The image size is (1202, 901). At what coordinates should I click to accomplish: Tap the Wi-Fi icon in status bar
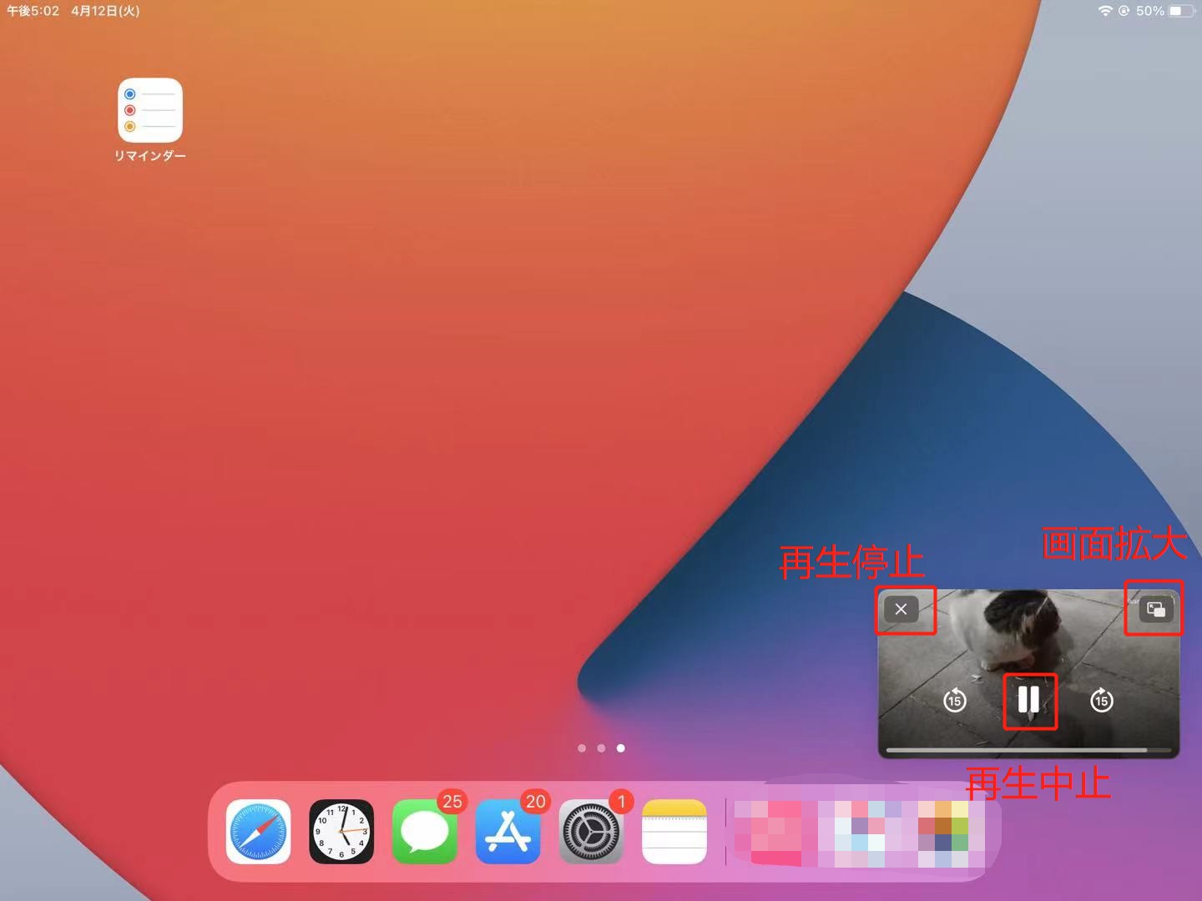1105,11
